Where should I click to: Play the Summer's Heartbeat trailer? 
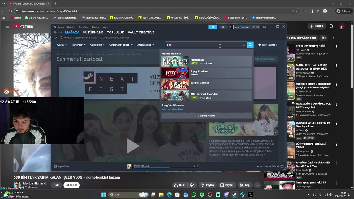(133, 146)
